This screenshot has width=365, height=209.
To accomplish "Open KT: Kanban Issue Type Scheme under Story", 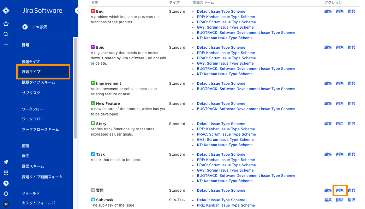I will [x=225, y=145].
